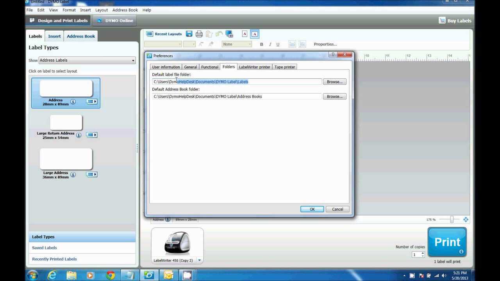Click the Print icon in the toolbar
The image size is (500, 281).
click(x=199, y=34)
